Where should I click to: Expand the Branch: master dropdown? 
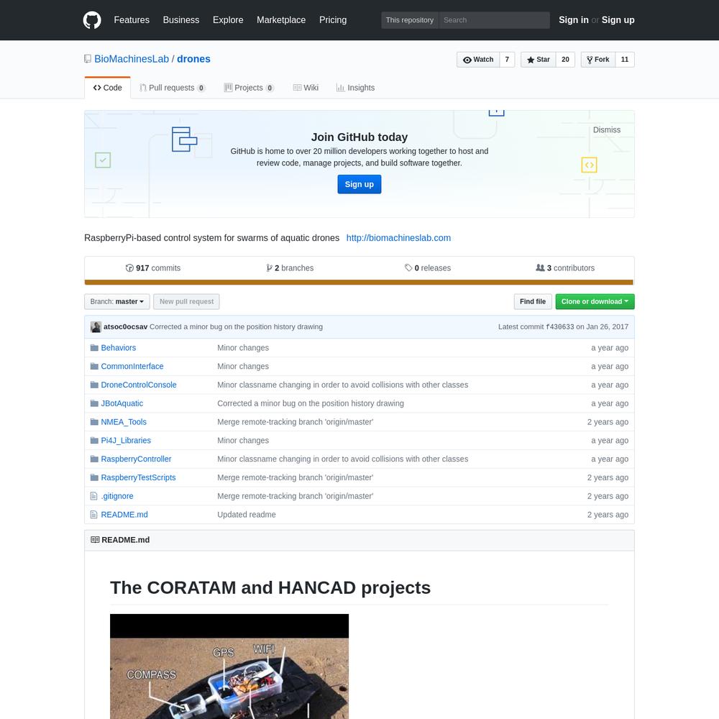coord(117,302)
